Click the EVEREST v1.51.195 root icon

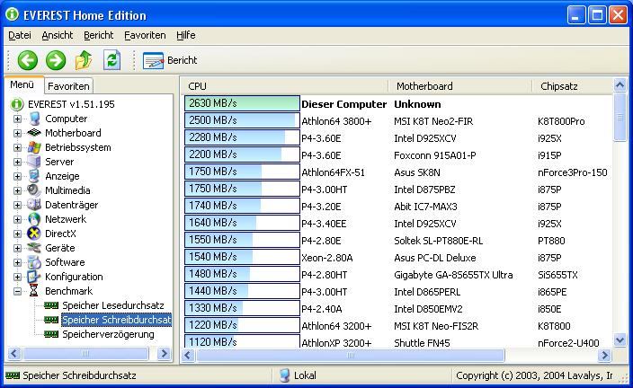pyautogui.click(x=16, y=104)
